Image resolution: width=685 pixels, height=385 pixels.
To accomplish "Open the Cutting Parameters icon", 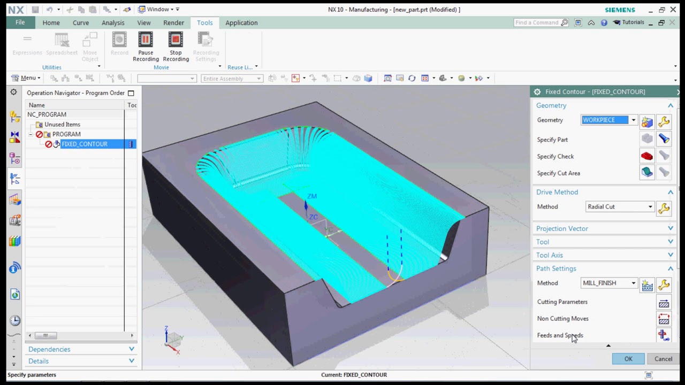I will (x=664, y=303).
